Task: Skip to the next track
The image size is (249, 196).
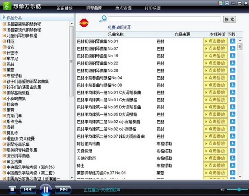Action: [63, 189]
